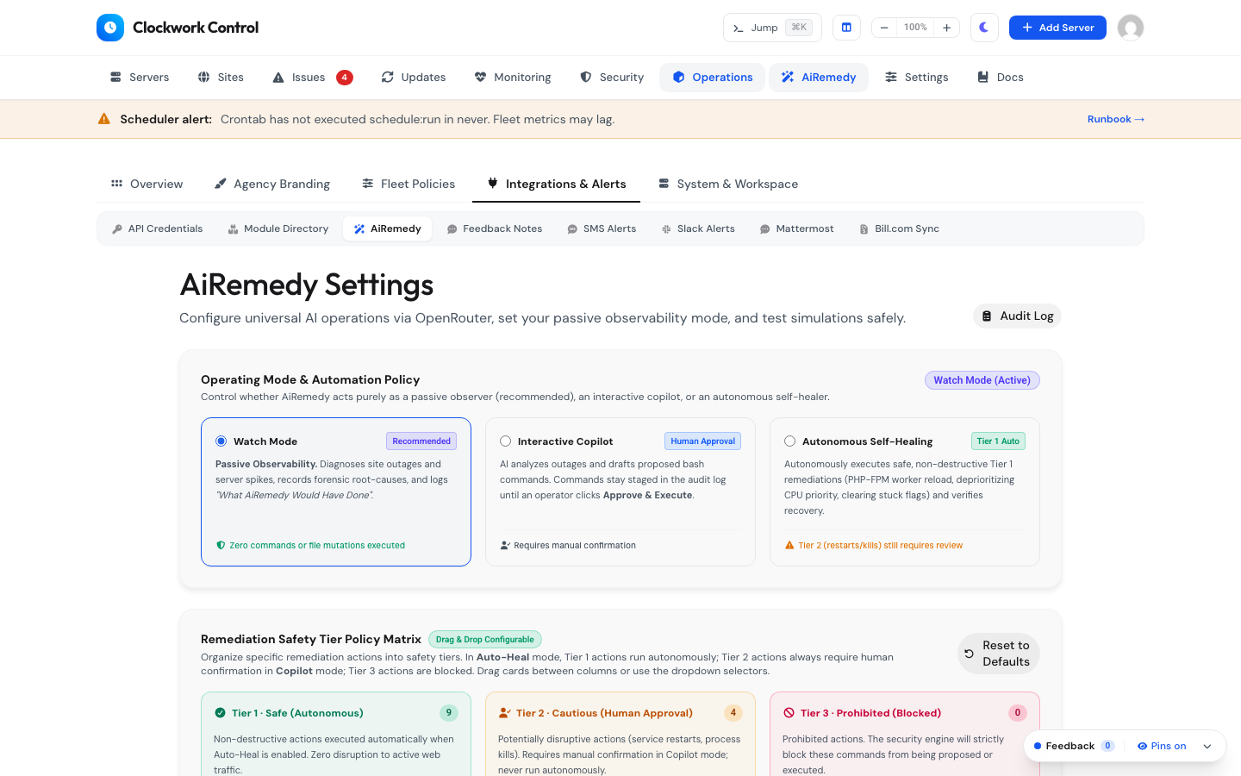
Task: Click the Clockwork Control clock logo
Action: [110, 28]
